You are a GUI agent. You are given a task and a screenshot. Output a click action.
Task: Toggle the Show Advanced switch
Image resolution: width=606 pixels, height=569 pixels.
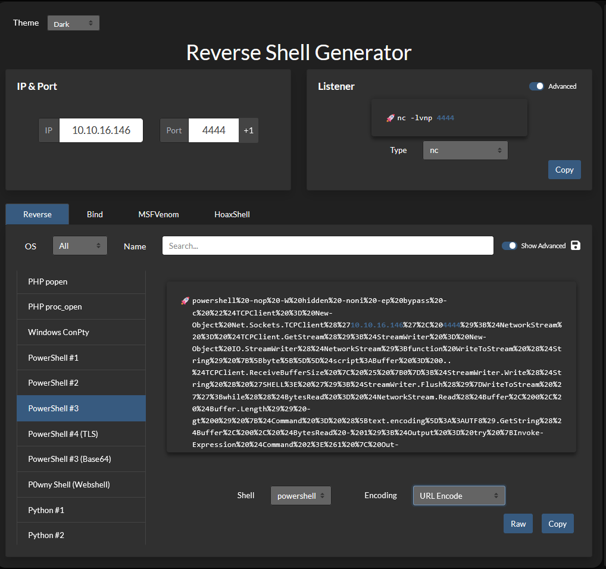click(x=509, y=246)
